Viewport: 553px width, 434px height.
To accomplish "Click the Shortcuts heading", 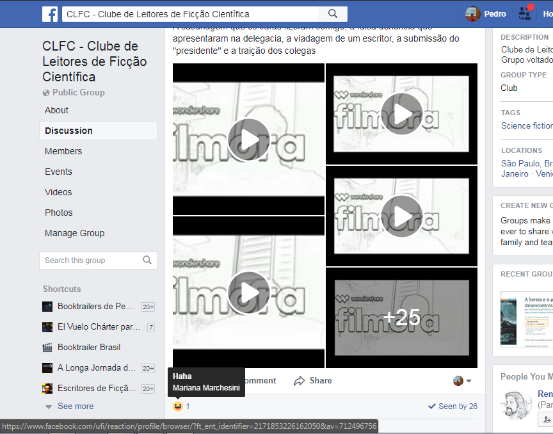I will (61, 289).
